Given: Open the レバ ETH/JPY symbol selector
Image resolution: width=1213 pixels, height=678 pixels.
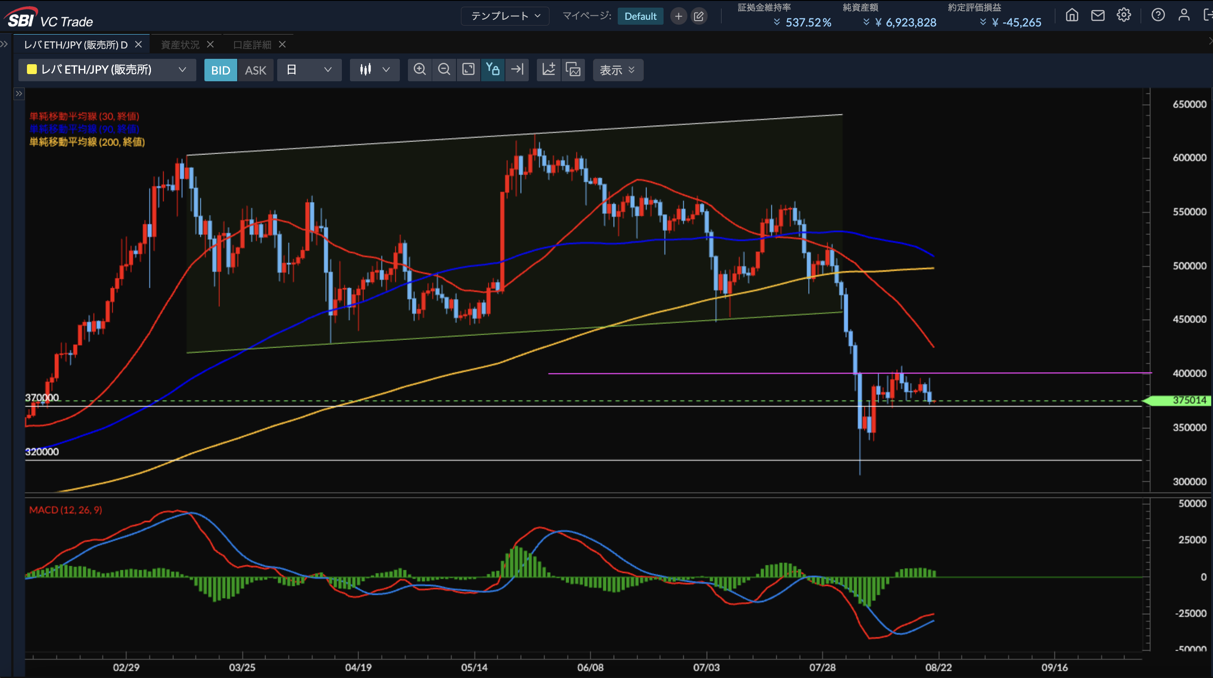Looking at the screenshot, I should (107, 70).
